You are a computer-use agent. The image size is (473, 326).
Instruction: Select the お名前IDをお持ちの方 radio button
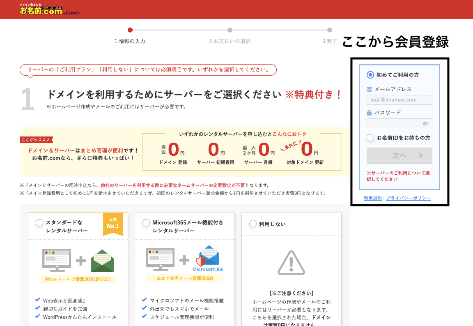[x=370, y=138]
